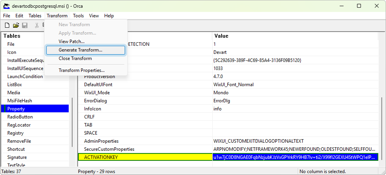Click the DefaultUIFont property cell
Viewport: 386px width, 175px height.
click(145, 85)
